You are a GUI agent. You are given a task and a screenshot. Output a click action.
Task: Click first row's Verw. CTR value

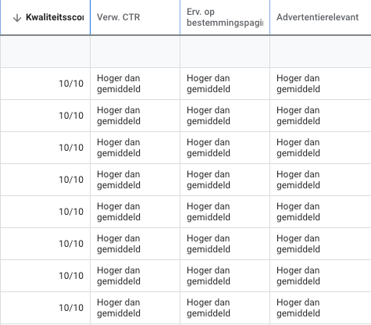119,84
